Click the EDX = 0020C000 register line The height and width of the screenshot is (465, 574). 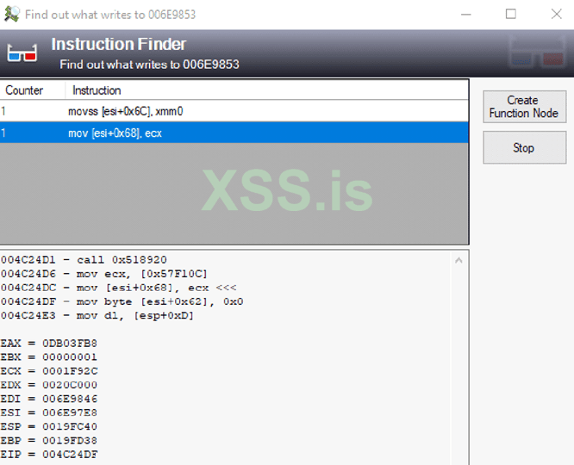click(48, 385)
